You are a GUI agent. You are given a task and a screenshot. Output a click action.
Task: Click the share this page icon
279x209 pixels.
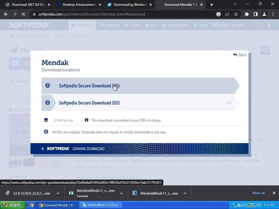(227, 14)
